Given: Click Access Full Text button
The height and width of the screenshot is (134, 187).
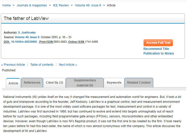Looking at the screenshot, I should click(158, 43).
